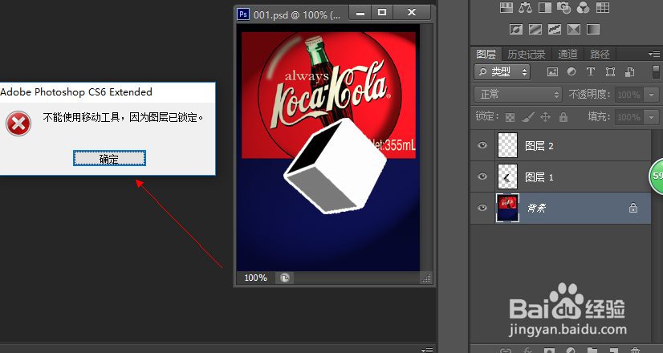Open the 填充 fill slider arrow
The image size is (663, 353).
pyautogui.click(x=651, y=117)
